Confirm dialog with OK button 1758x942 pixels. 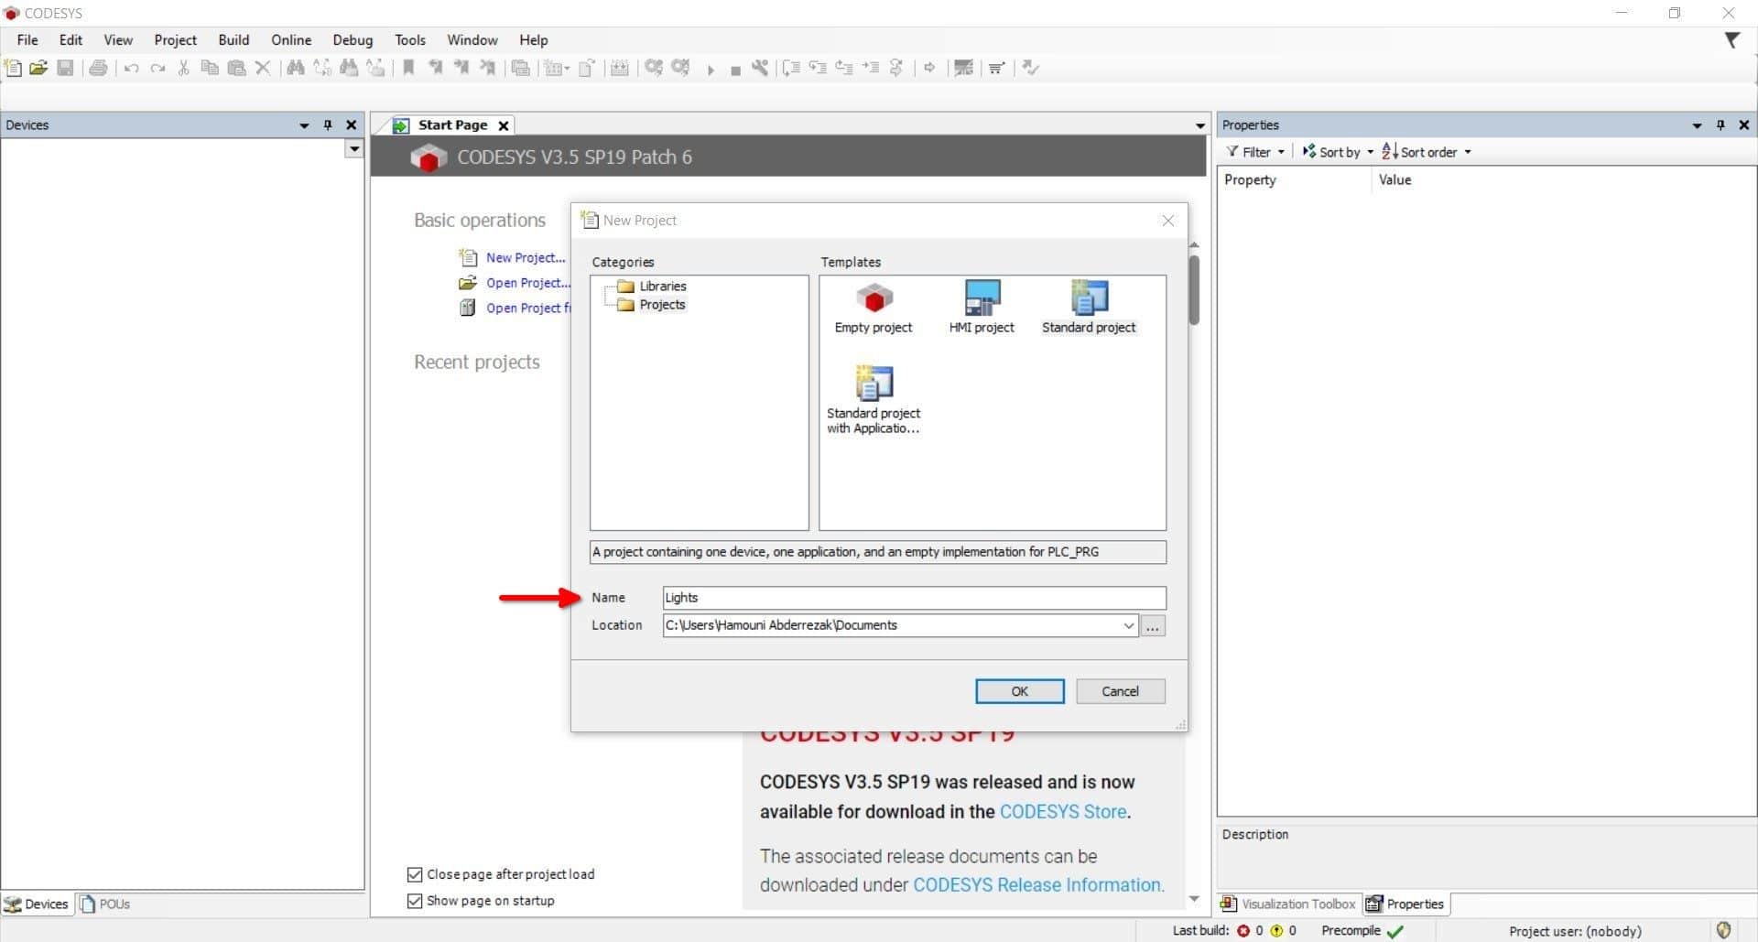point(1019,691)
